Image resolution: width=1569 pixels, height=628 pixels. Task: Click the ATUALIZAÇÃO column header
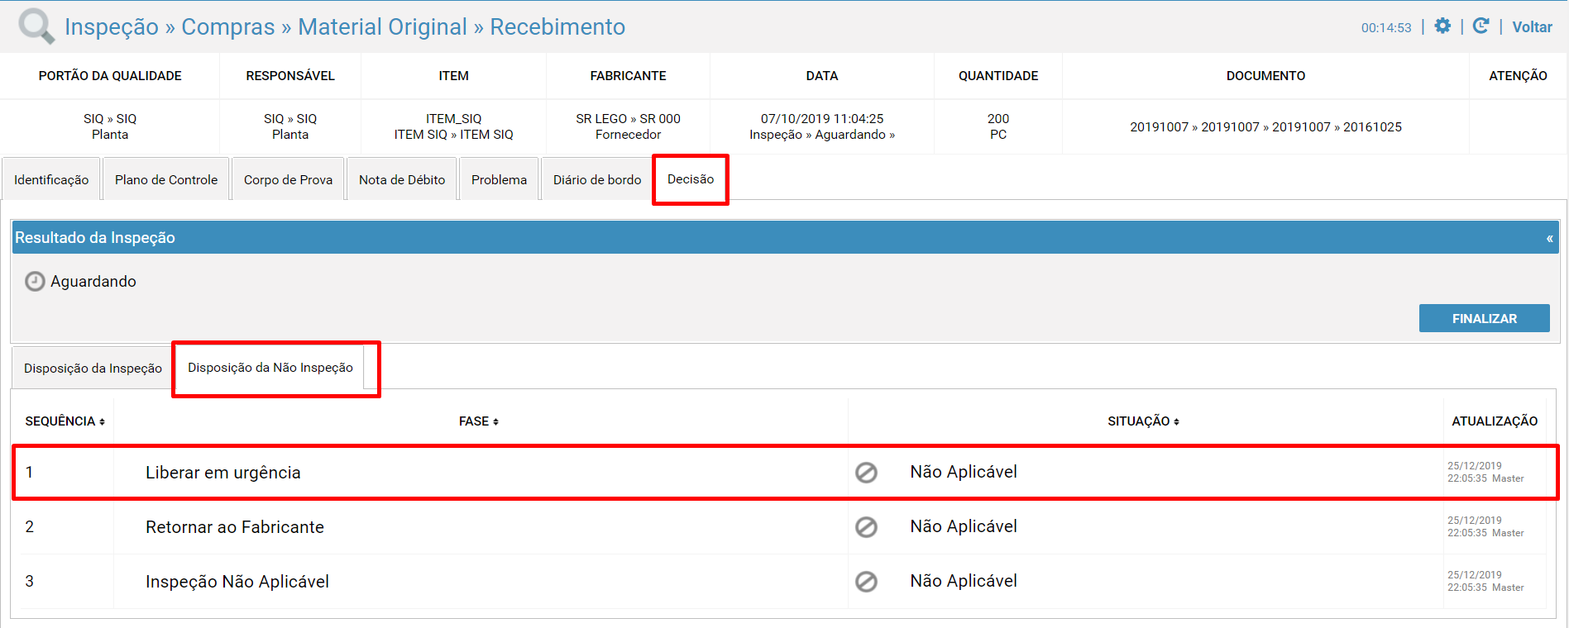tap(1495, 421)
